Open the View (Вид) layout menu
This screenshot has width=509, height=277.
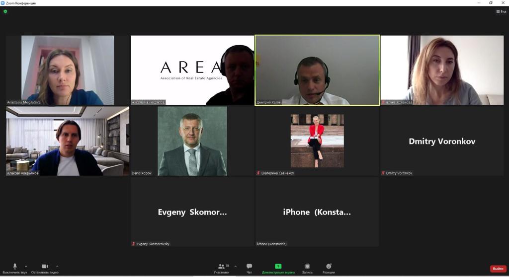(501, 11)
